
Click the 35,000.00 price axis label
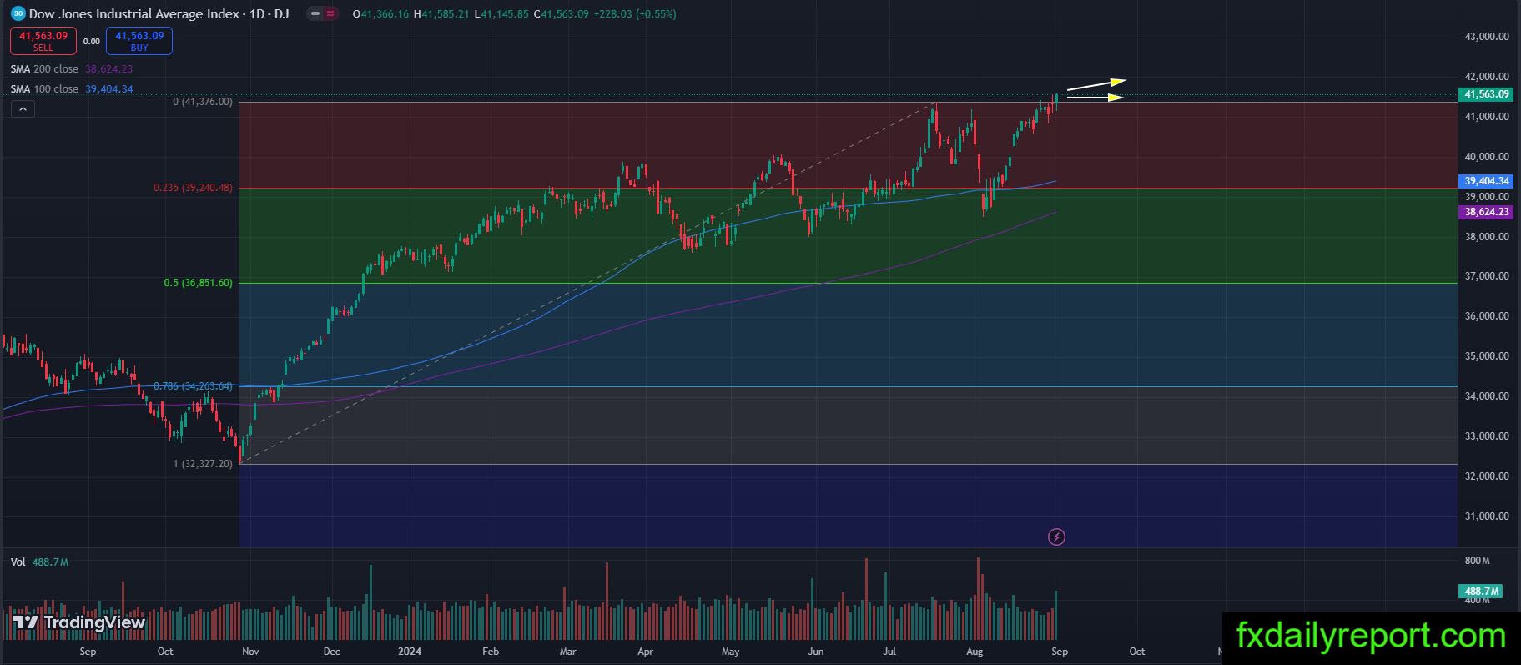click(1487, 356)
